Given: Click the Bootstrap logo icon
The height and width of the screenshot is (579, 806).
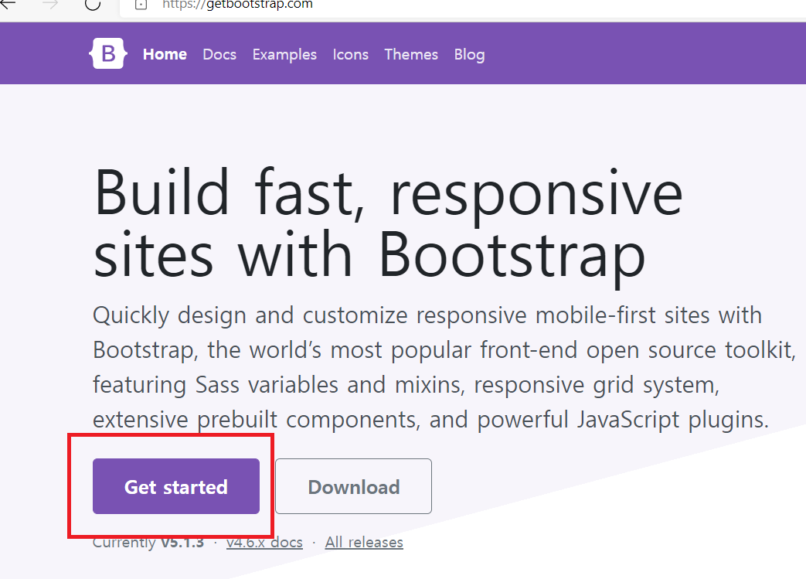Looking at the screenshot, I should click(x=107, y=53).
